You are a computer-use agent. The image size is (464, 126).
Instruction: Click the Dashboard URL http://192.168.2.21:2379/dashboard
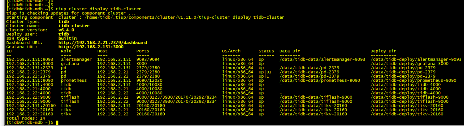pyautogui.click(x=102, y=42)
